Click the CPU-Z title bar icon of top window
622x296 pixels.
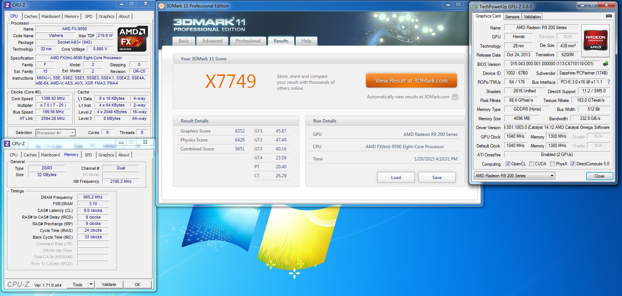(7, 5)
